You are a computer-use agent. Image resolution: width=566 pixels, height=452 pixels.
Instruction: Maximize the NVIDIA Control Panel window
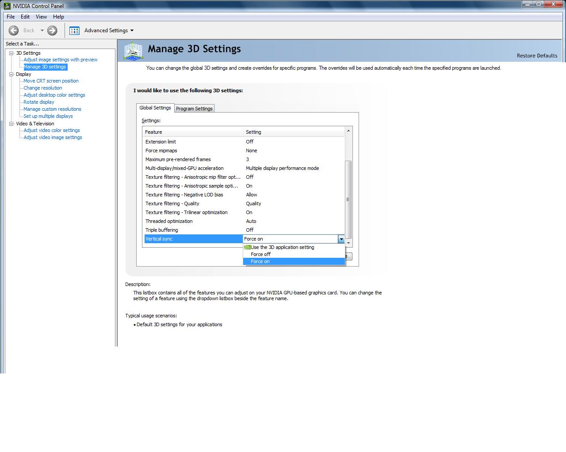538,4
